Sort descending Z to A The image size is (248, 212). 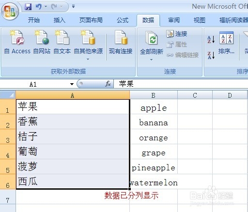(x=211, y=55)
